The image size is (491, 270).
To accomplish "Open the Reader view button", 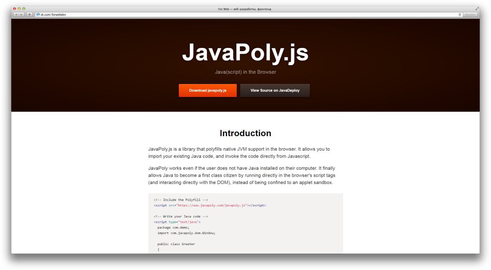I will [470, 15].
